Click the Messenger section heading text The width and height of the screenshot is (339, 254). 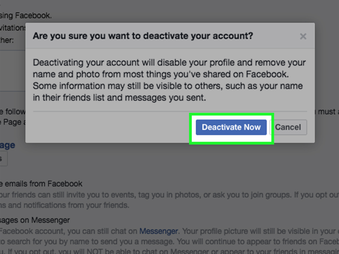pos(34,220)
